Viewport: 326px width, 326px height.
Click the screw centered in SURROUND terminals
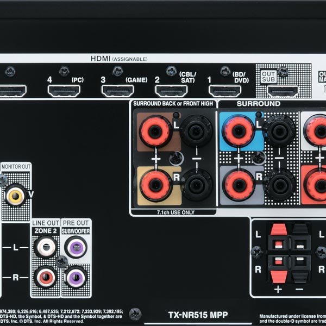click(259, 158)
